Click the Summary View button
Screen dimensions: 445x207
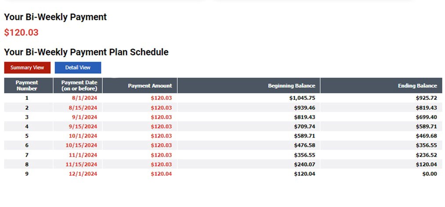pos(27,68)
